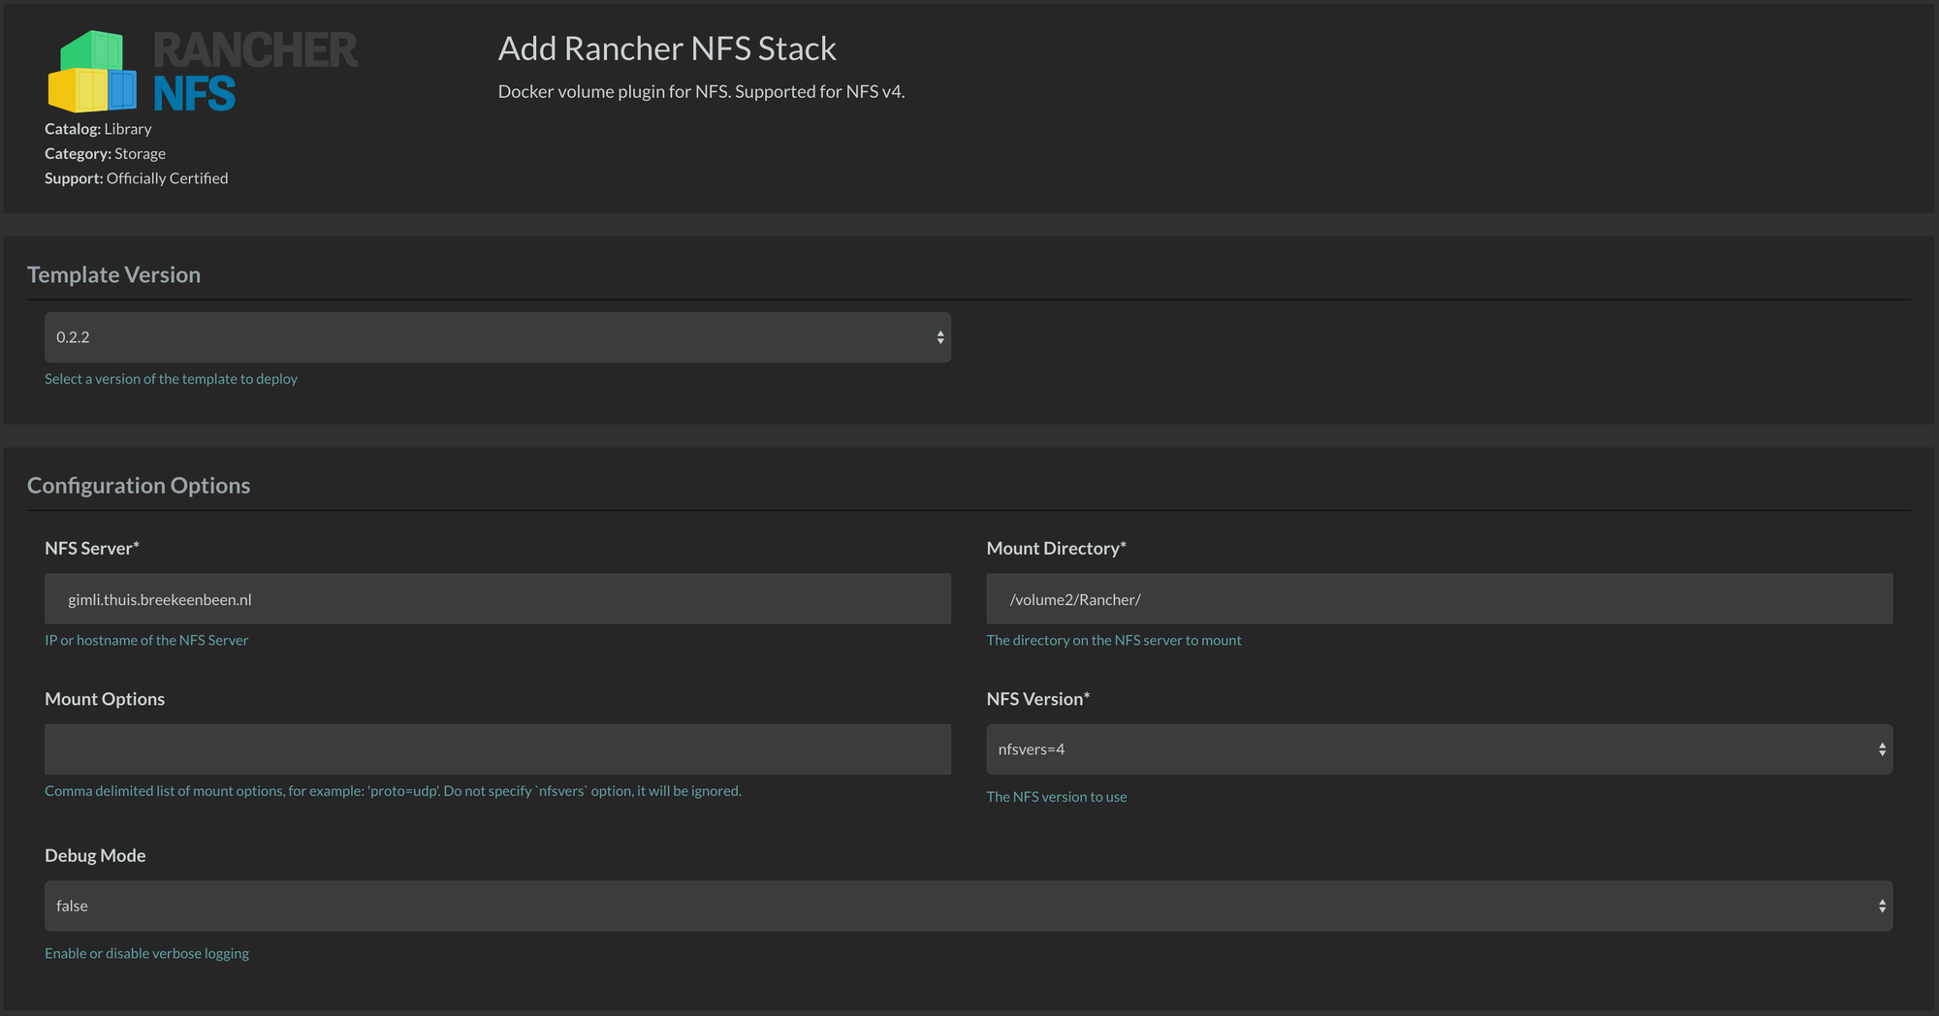Click the 'Category: Storage' text

click(105, 154)
